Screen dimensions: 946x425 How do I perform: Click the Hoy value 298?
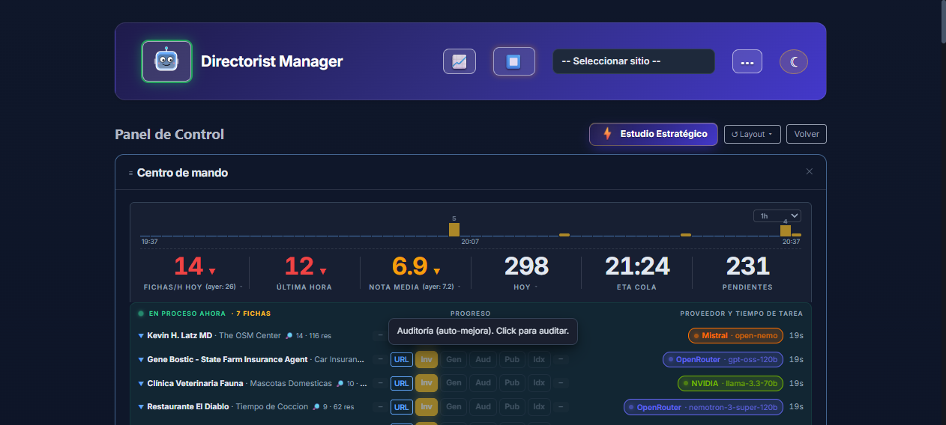coord(526,266)
